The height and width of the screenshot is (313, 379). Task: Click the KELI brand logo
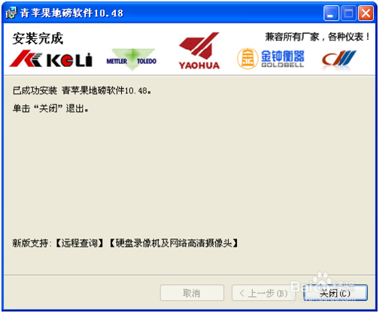51,59
